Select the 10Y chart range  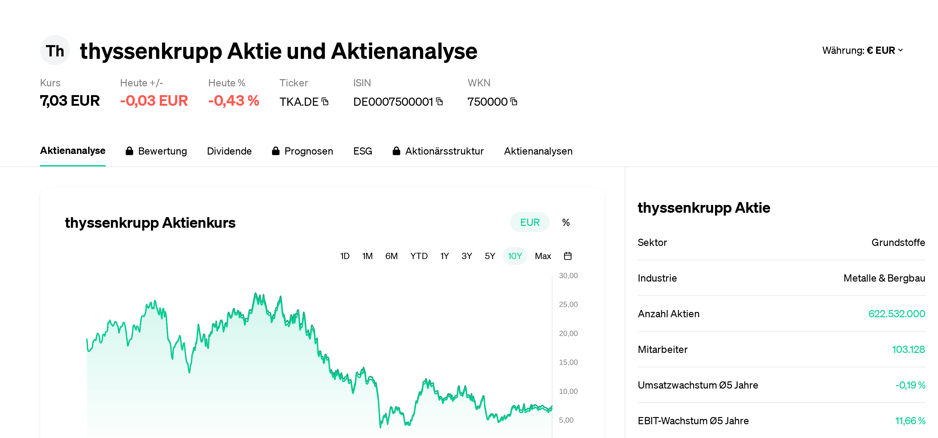[515, 256]
